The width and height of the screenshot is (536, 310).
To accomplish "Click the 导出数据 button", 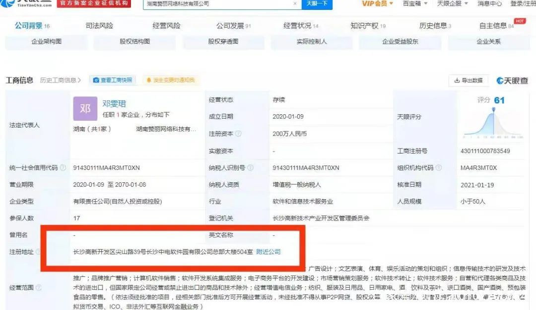I will pyautogui.click(x=469, y=80).
